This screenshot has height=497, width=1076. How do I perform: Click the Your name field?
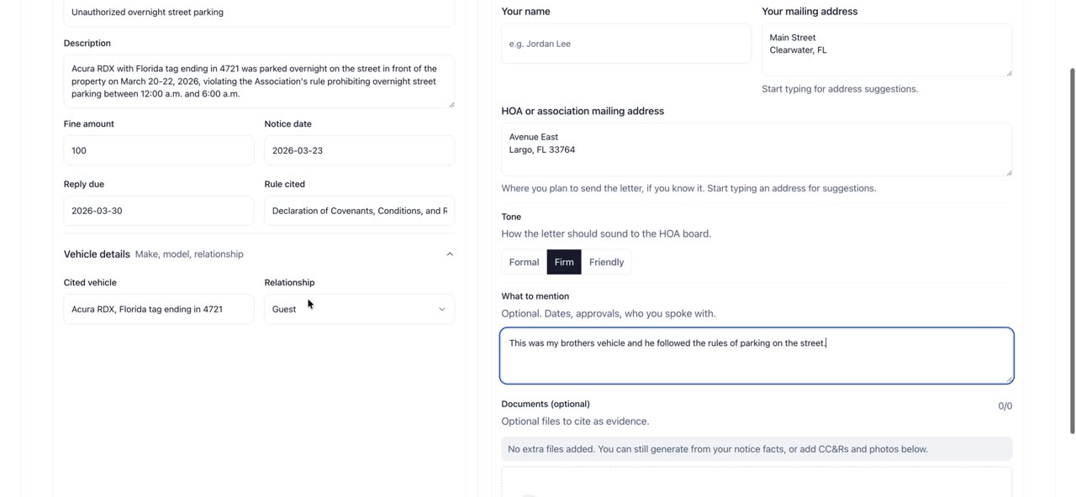click(626, 44)
